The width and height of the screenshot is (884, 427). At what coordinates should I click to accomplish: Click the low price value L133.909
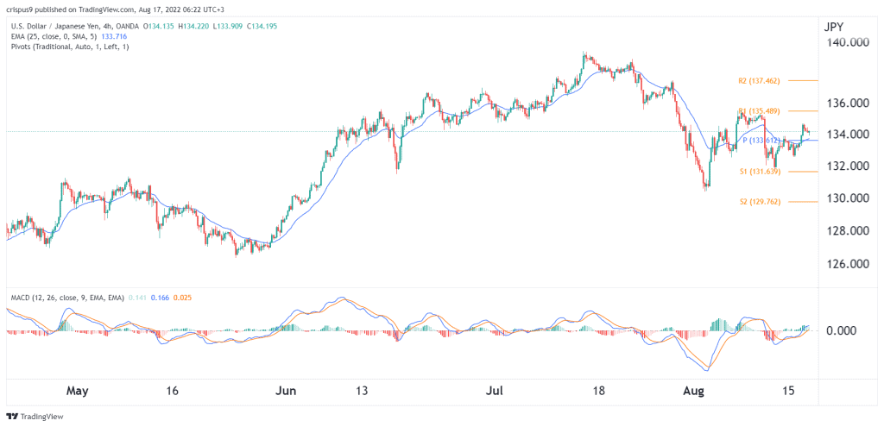(x=227, y=27)
